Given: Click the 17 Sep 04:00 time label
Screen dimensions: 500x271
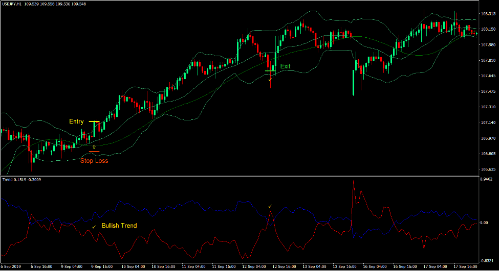Looking at the screenshot, I should (436, 266).
